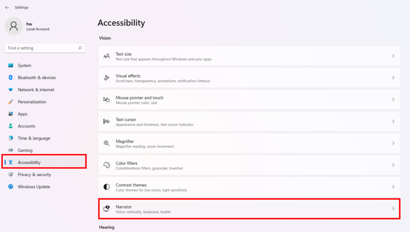Click the Bluetooth & devices icon
The height and width of the screenshot is (232, 410).
pyautogui.click(x=12, y=77)
